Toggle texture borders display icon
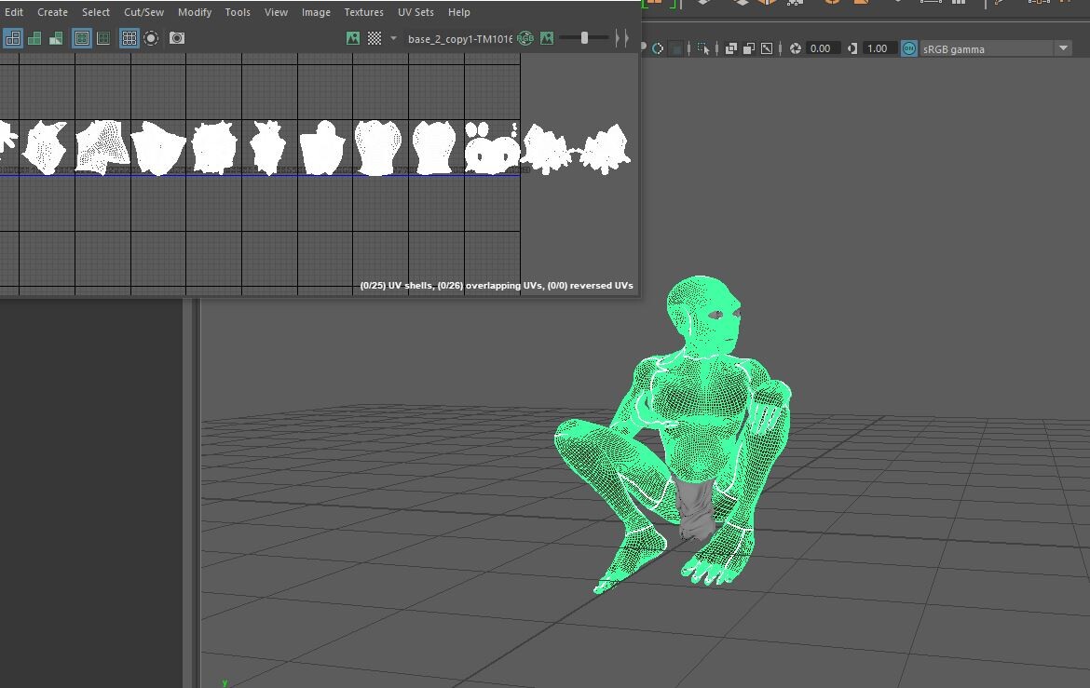The height and width of the screenshot is (688, 1090). click(82, 38)
